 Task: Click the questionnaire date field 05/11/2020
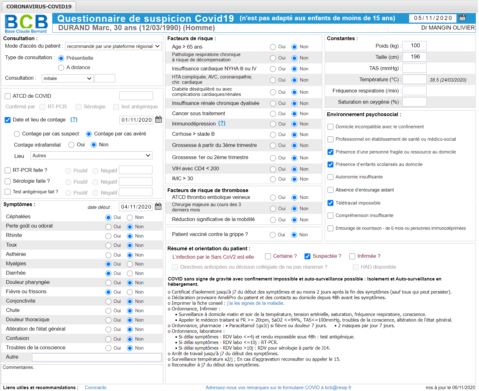[x=433, y=18]
